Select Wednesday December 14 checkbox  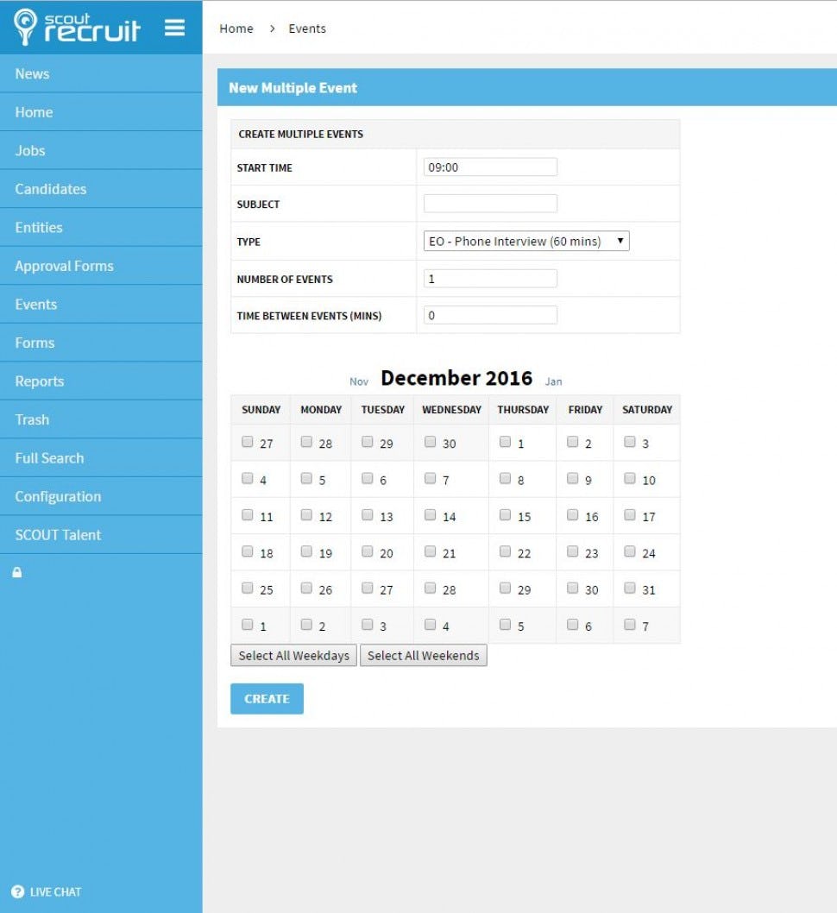[430, 514]
